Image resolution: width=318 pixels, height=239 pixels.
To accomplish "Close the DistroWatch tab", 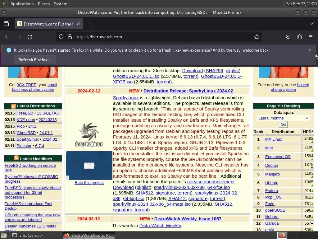I will click(x=78, y=24).
